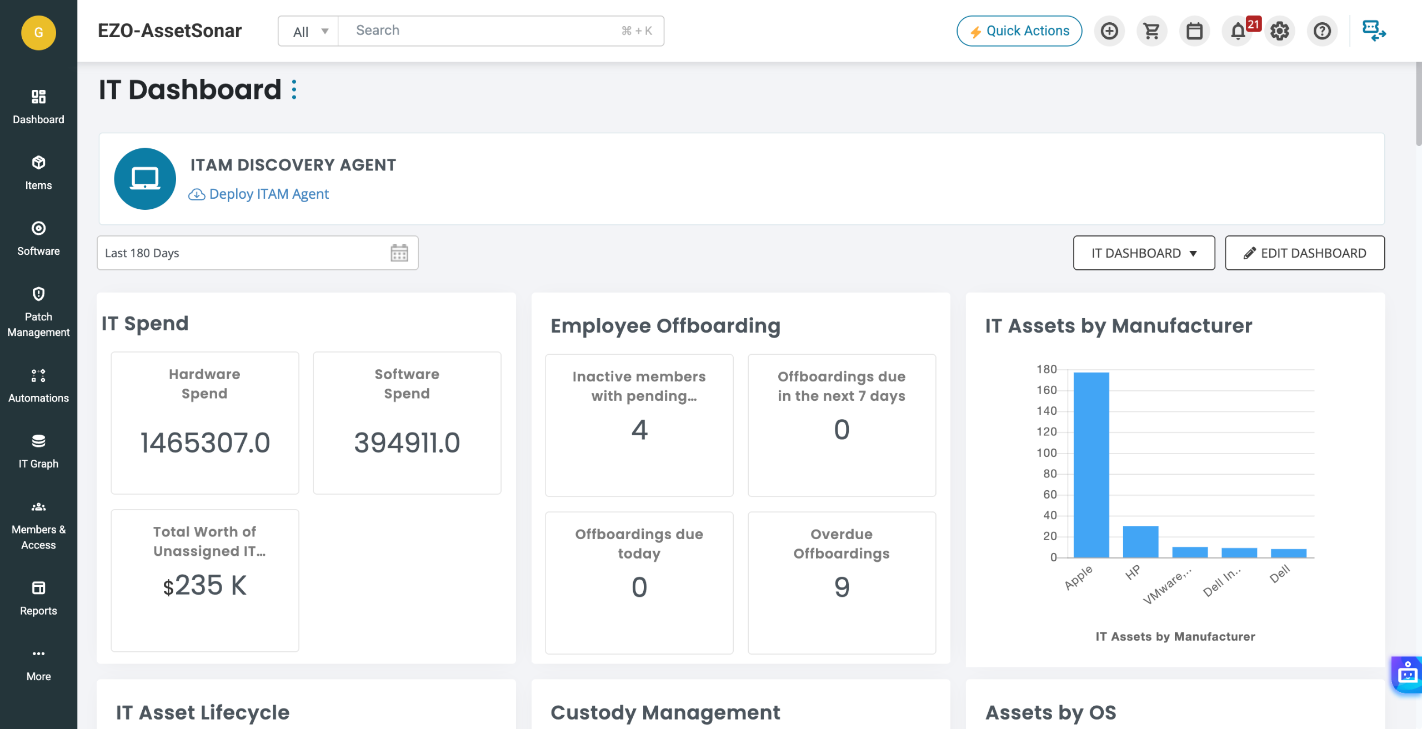Click the switch view icon at top right
The height and width of the screenshot is (729, 1422).
click(1374, 31)
